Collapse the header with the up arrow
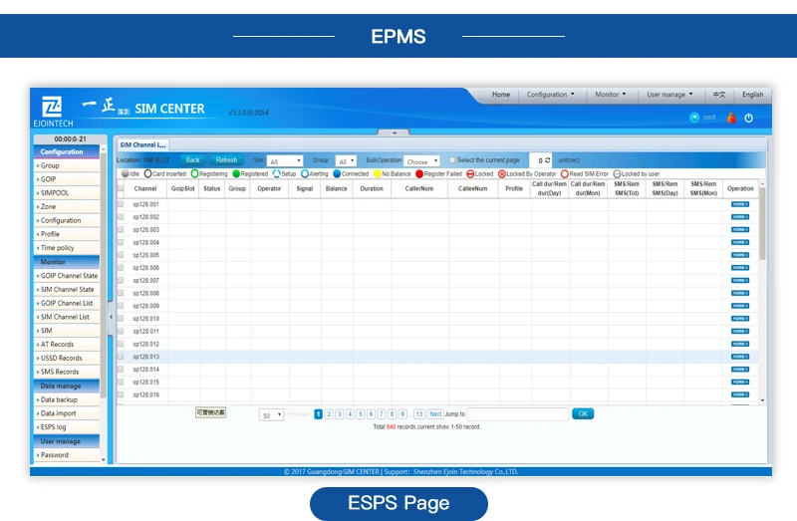This screenshot has height=521, width=797. (394, 132)
